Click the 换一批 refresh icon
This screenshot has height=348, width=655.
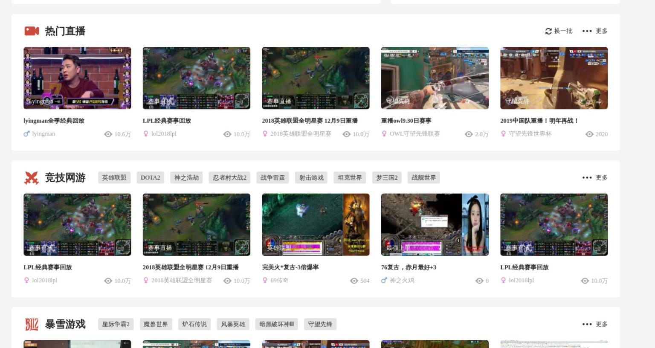[548, 31]
